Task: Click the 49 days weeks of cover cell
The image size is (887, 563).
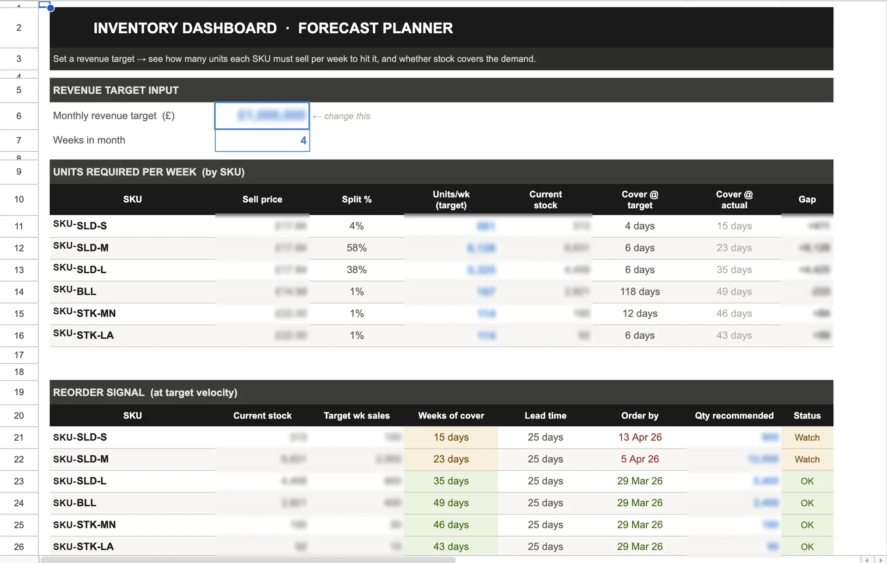Action: [451, 503]
